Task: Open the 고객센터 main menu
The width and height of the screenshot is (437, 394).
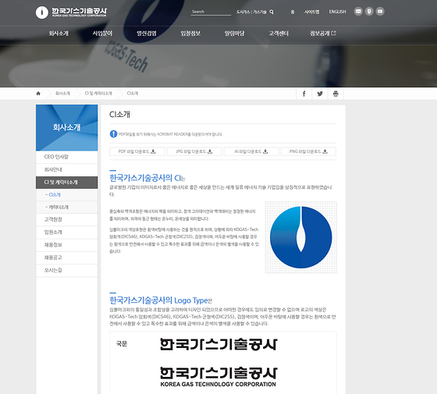Action: click(279, 34)
